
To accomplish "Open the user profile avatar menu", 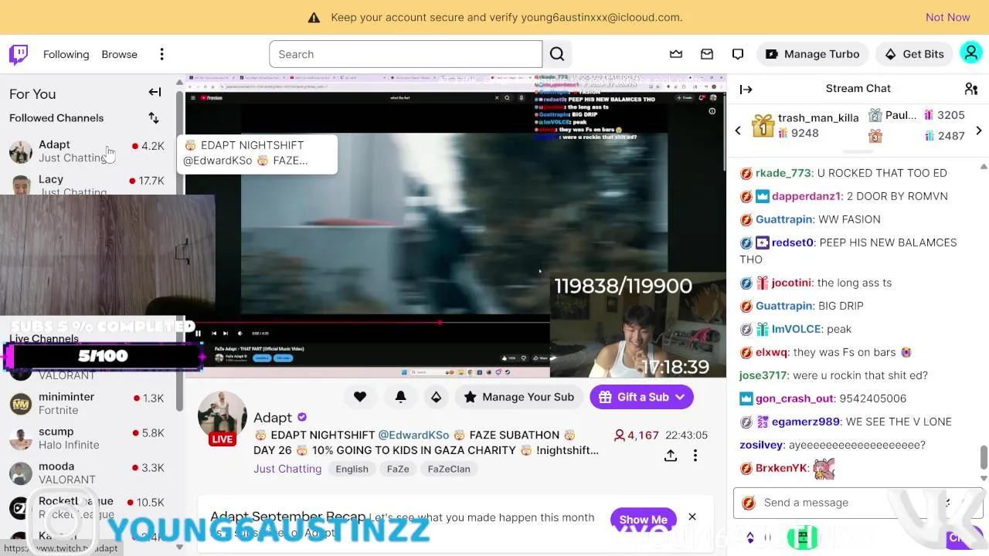I will pos(970,53).
